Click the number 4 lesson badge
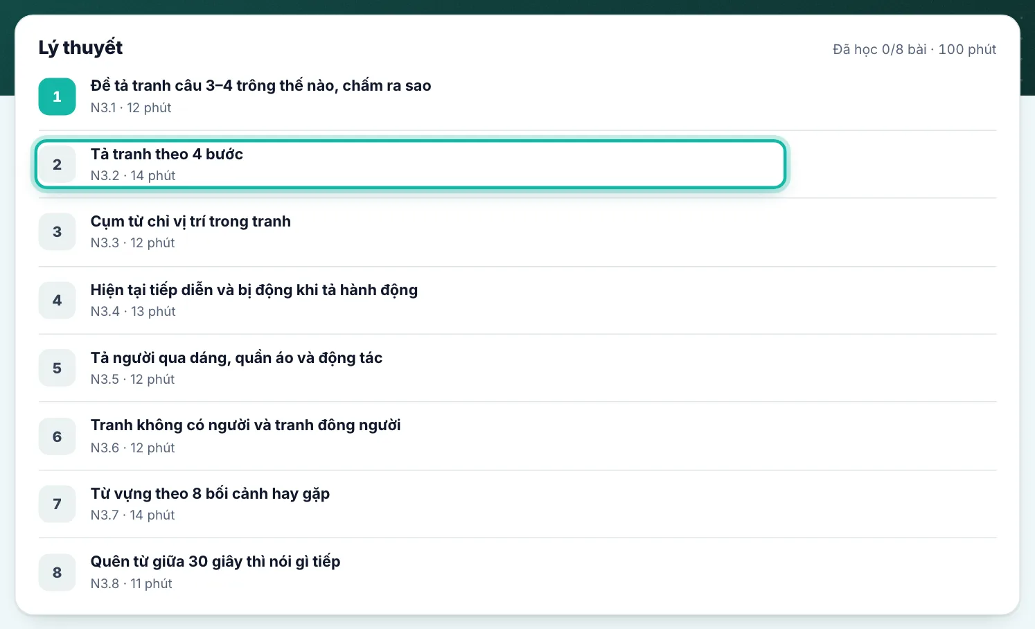This screenshot has width=1035, height=629. click(57, 300)
